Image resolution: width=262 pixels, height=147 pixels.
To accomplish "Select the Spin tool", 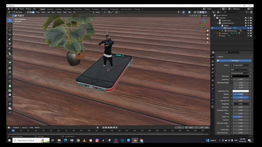I will tap(10, 90).
